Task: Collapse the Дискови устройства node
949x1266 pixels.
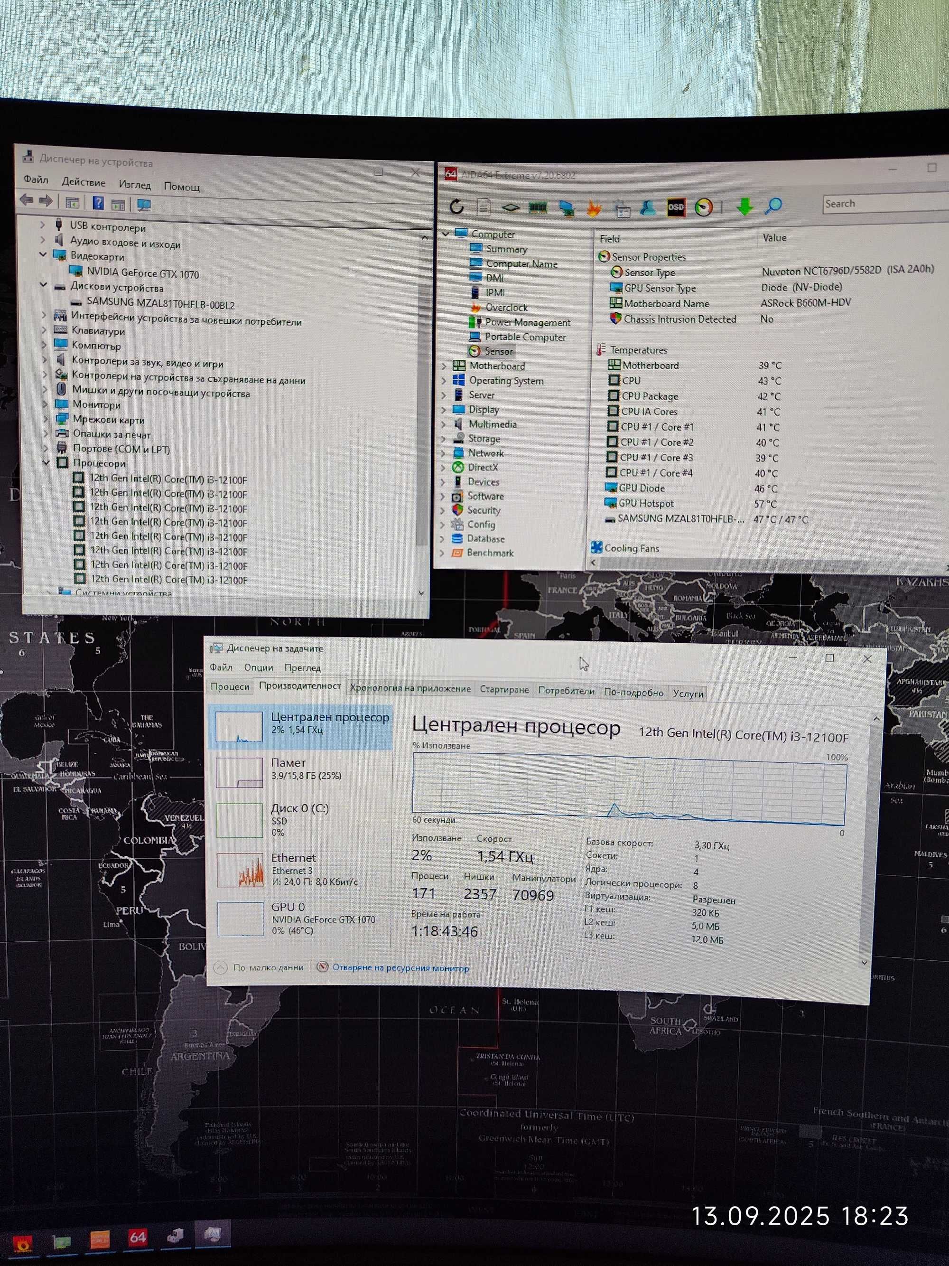Action: tap(44, 284)
